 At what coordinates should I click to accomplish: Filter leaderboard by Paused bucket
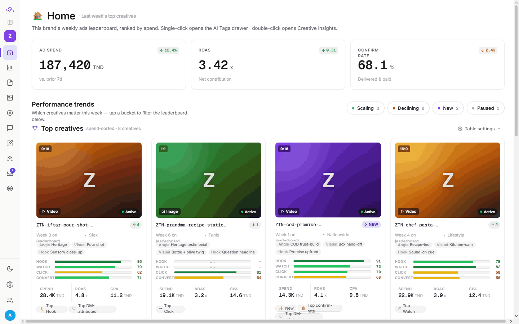coord(485,108)
